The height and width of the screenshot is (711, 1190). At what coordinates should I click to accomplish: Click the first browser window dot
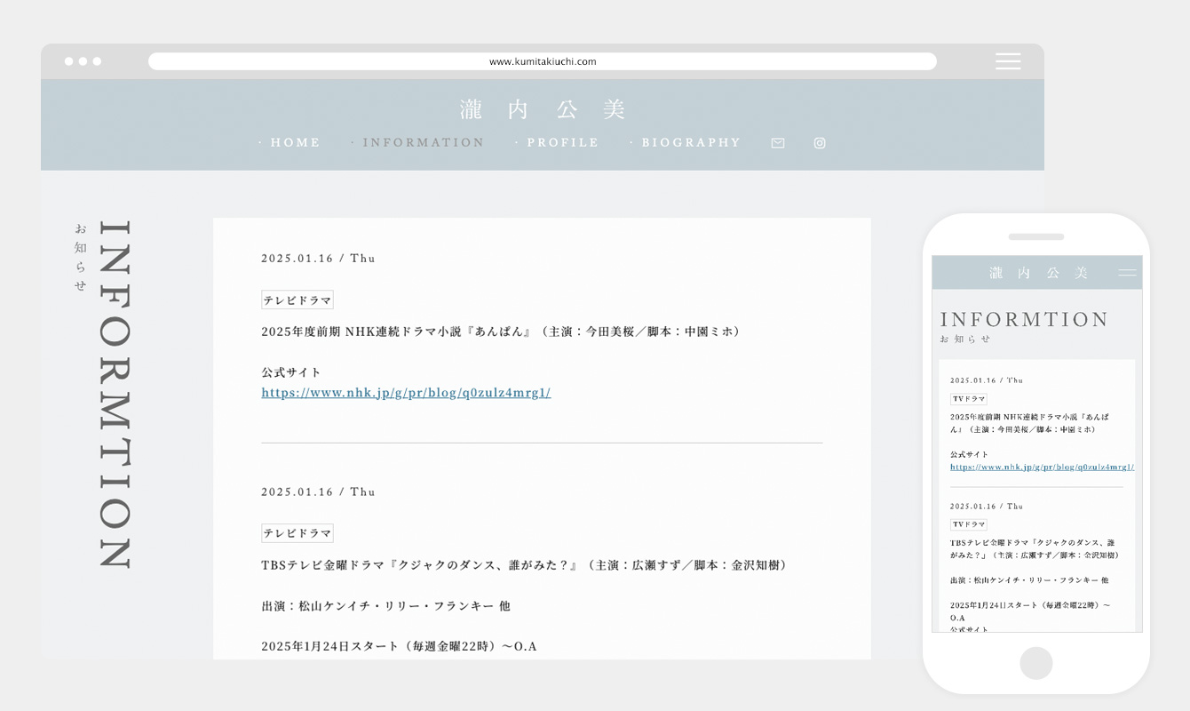coord(69,61)
